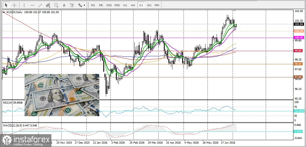Click the 100.00 magenta level price label
Viewport: 306px width, 147px height.
pyautogui.click(x=299, y=37)
